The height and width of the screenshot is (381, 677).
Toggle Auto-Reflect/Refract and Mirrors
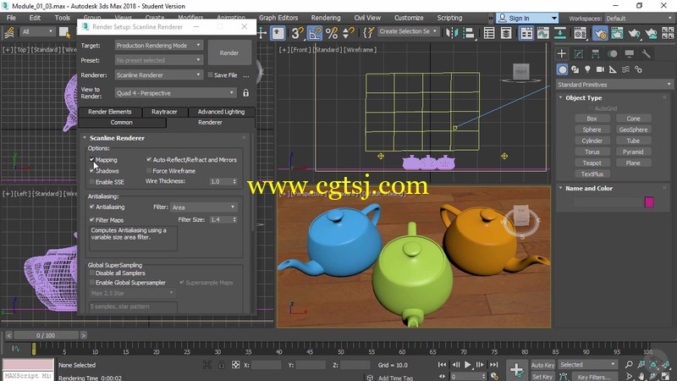149,159
